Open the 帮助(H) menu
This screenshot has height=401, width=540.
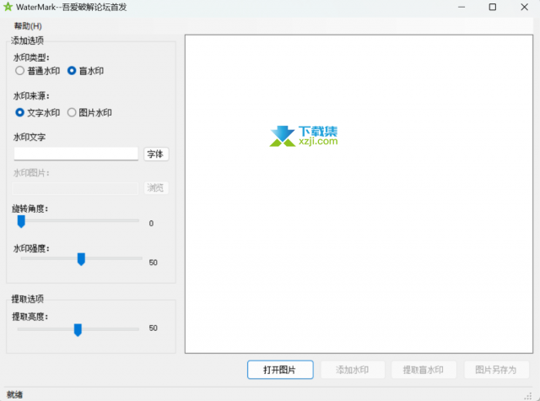point(28,26)
